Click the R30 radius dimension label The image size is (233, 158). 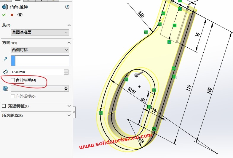pos(141,14)
